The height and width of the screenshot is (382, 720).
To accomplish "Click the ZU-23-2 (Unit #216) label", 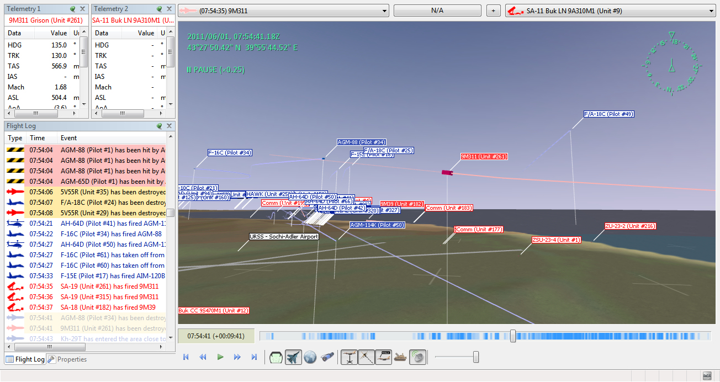I will pyautogui.click(x=630, y=226).
